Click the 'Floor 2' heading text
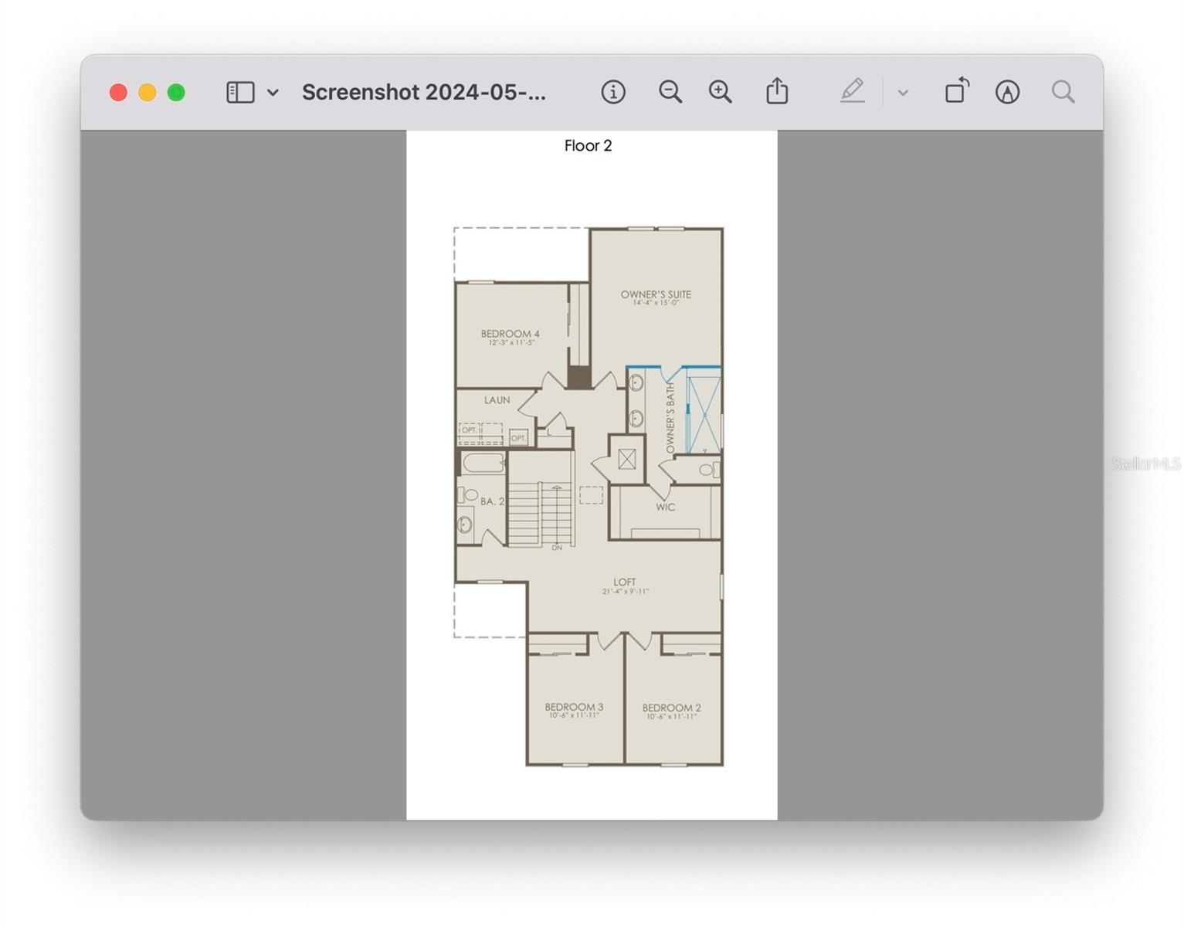Viewport: 1184px width, 927px height. pos(588,146)
